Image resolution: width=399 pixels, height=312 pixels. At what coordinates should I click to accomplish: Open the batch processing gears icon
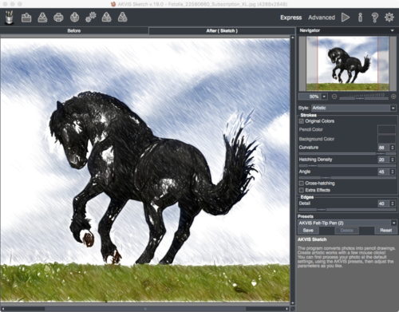pyautogui.click(x=91, y=18)
